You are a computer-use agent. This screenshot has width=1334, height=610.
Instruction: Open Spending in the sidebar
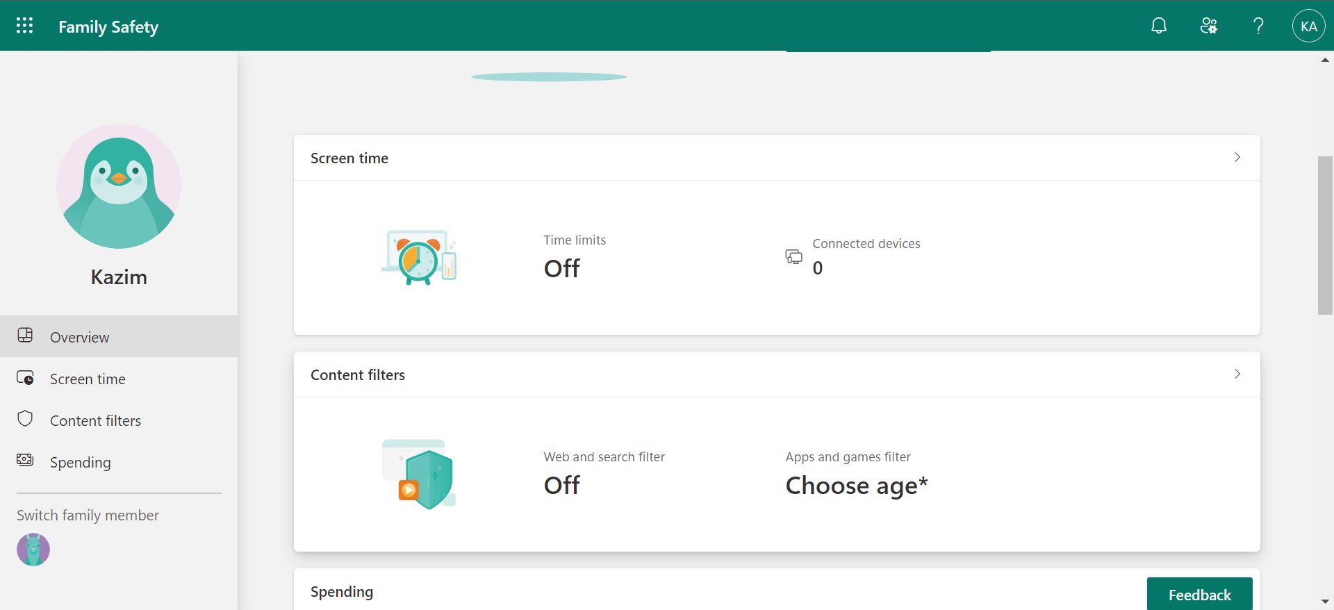[80, 462]
